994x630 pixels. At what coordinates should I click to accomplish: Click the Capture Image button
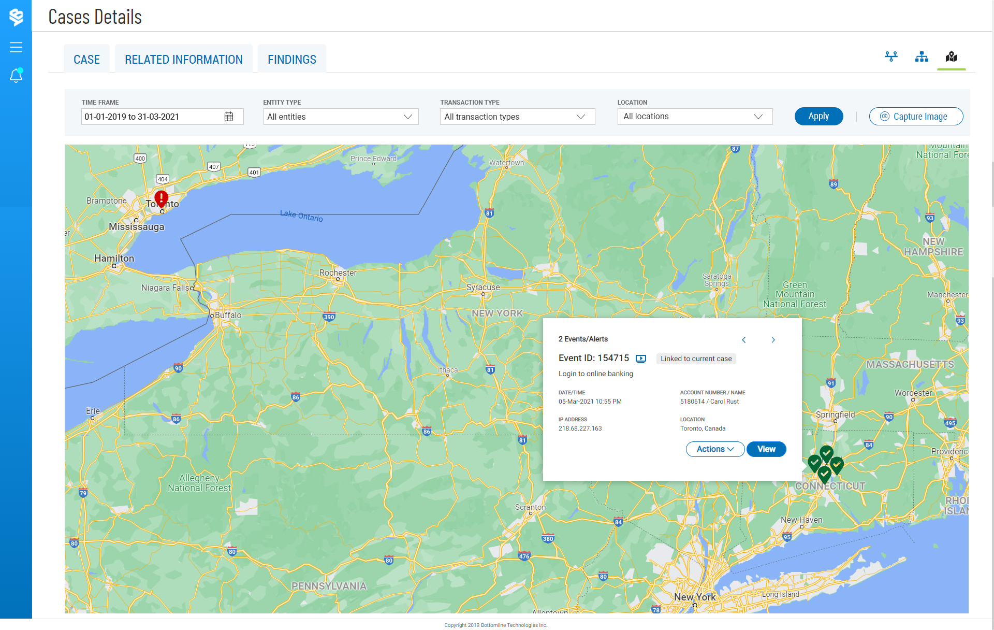[x=915, y=117]
